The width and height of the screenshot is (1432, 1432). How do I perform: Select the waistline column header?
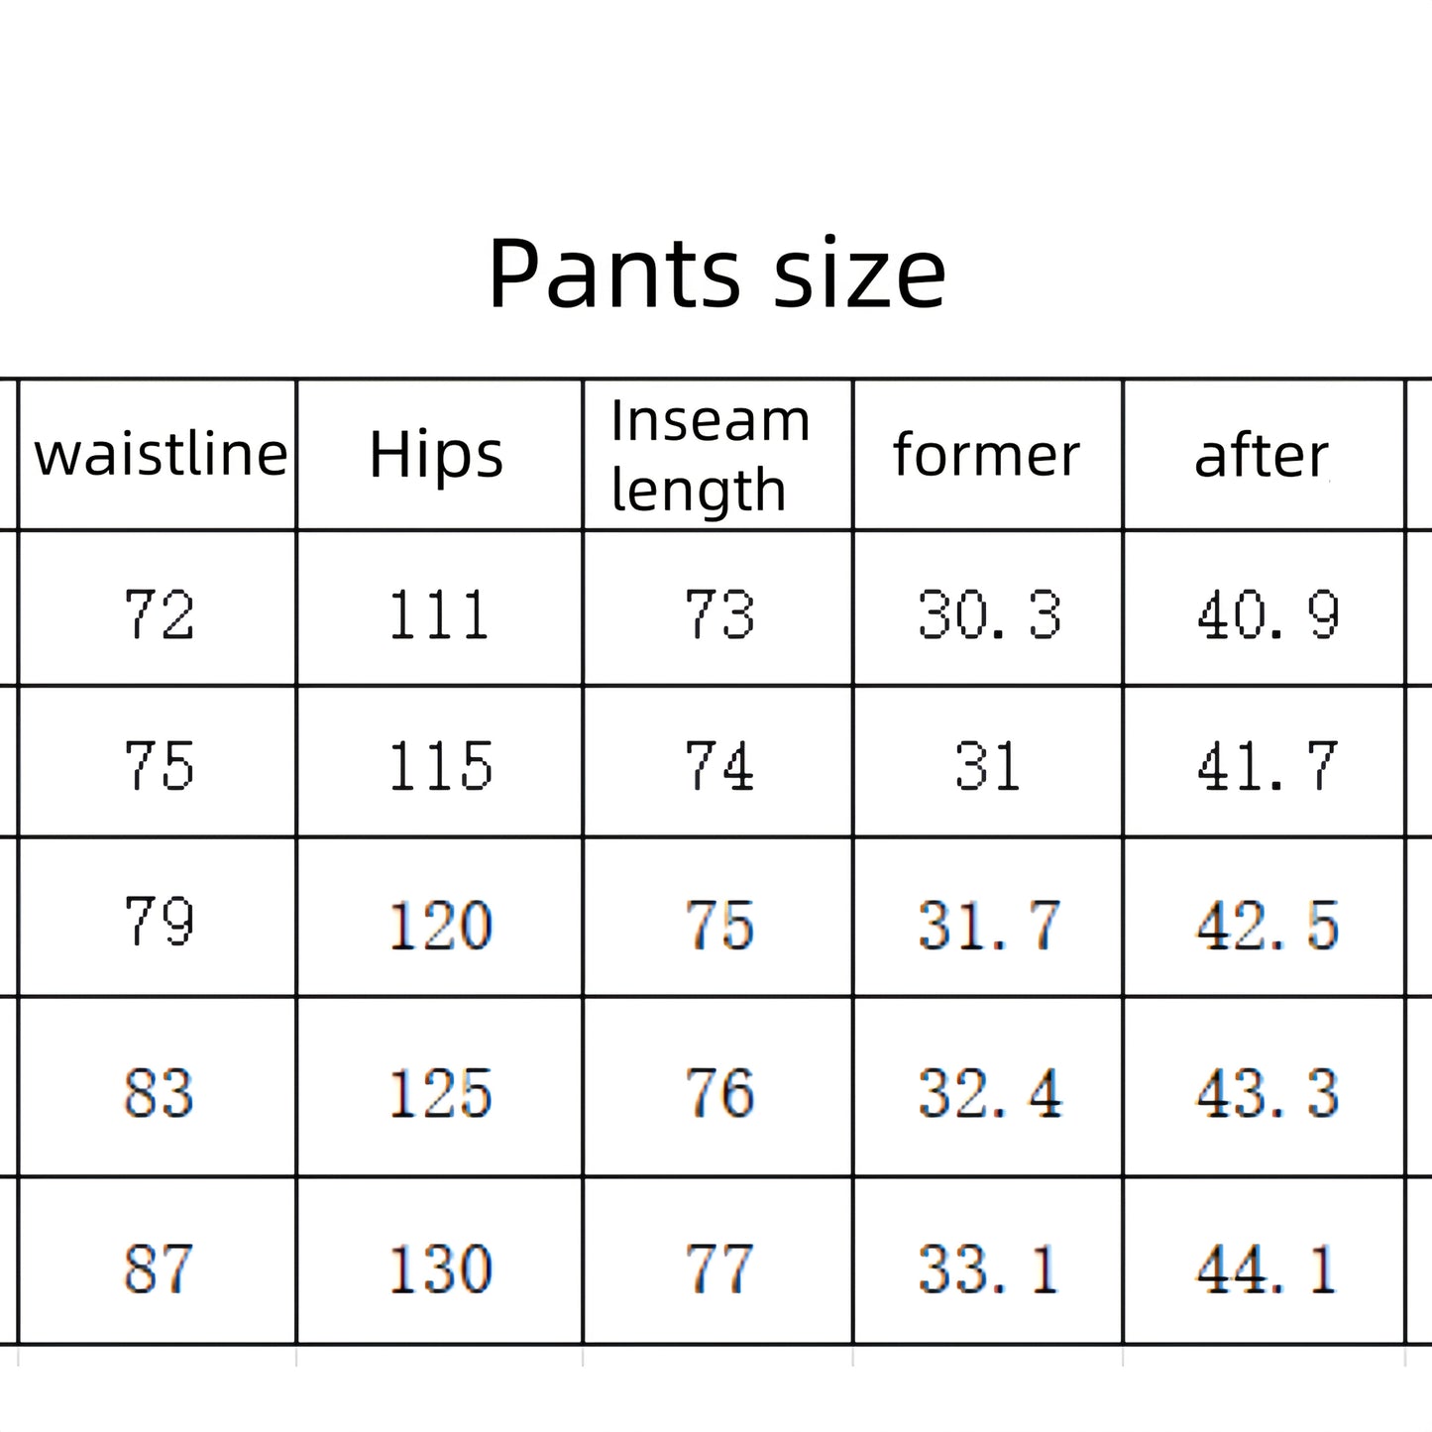(x=160, y=455)
